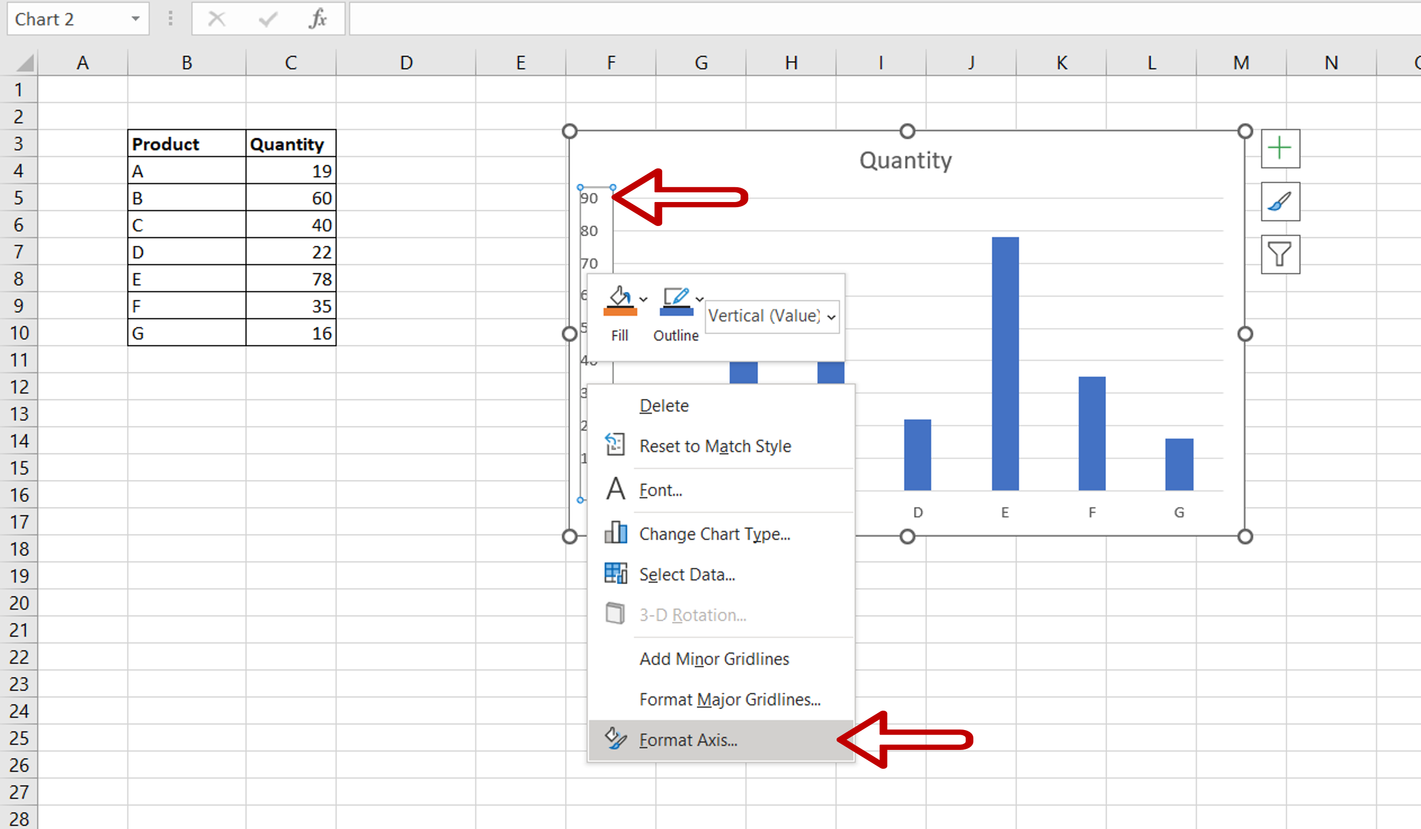Click the chart styles Paintbrush icon

pyautogui.click(x=1280, y=203)
